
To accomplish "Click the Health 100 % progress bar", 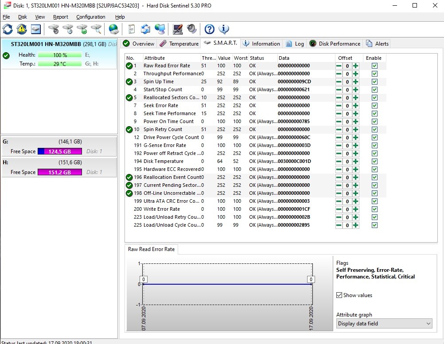I will [60, 55].
